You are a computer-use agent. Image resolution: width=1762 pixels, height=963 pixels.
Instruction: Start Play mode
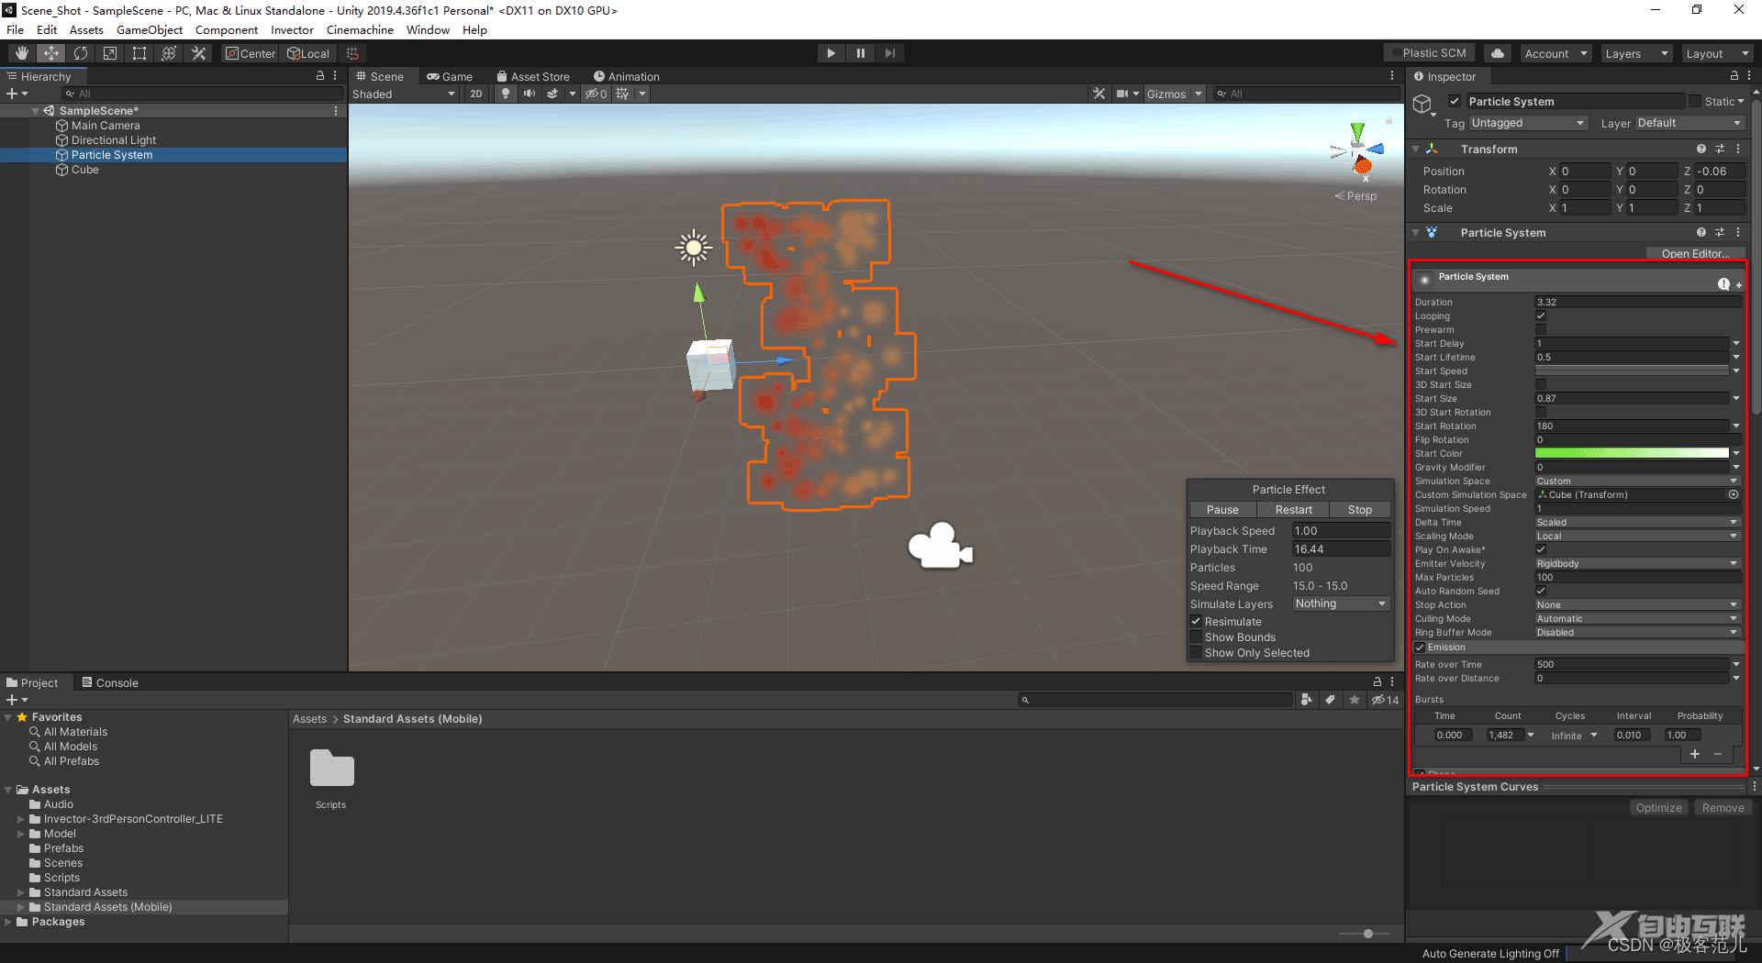click(x=831, y=53)
